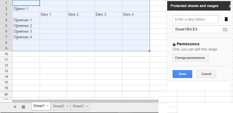Close the Protected sheets and ranges panel
The image size is (233, 113).
(229, 6)
